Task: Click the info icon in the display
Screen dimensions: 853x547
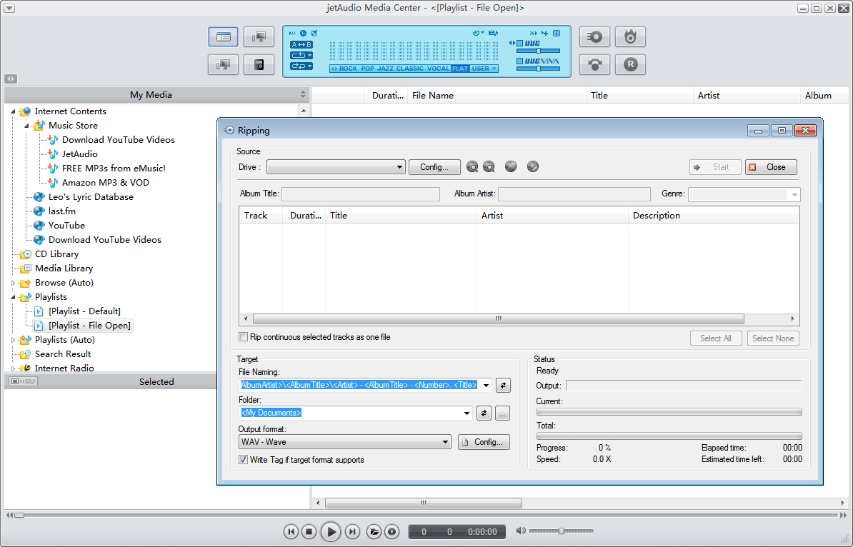Action: 557,33
